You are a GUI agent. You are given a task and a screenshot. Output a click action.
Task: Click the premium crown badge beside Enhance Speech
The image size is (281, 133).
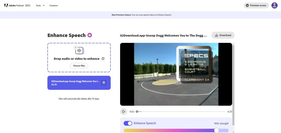[90, 35]
